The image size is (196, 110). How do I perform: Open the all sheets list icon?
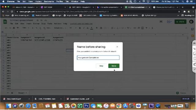click(x=12, y=93)
